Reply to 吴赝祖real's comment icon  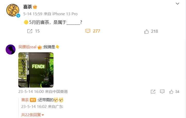[x=162, y=91]
